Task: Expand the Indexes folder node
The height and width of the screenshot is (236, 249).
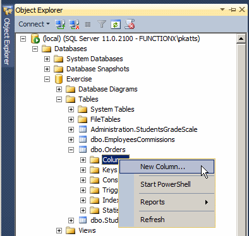Action: tap(83, 201)
